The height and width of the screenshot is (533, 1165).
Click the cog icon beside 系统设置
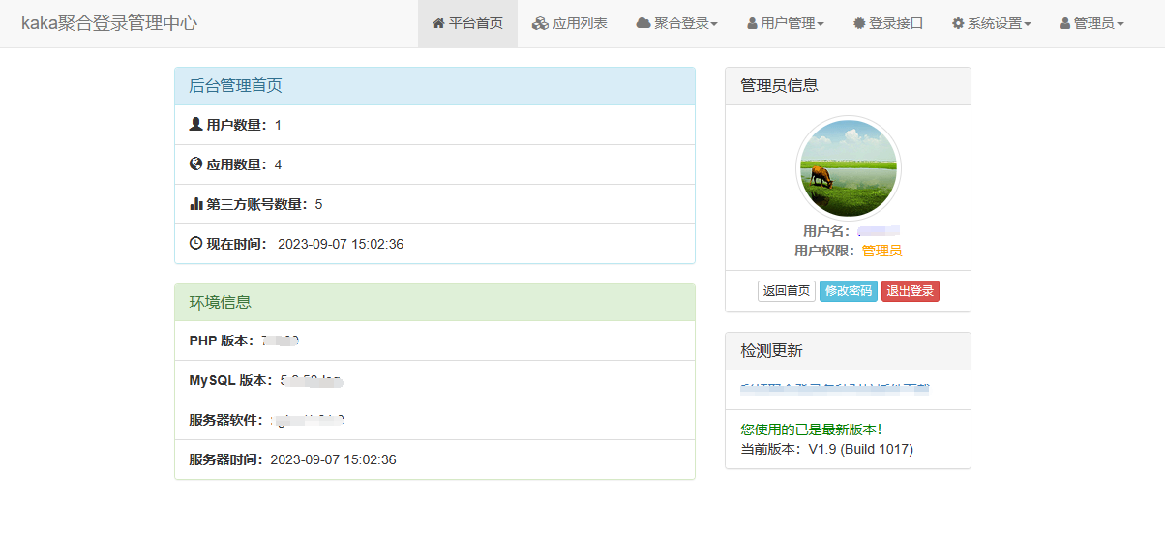[x=958, y=23]
